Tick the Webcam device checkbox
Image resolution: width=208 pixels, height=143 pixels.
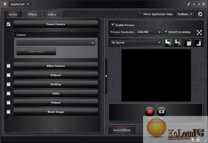(x=8, y=75)
